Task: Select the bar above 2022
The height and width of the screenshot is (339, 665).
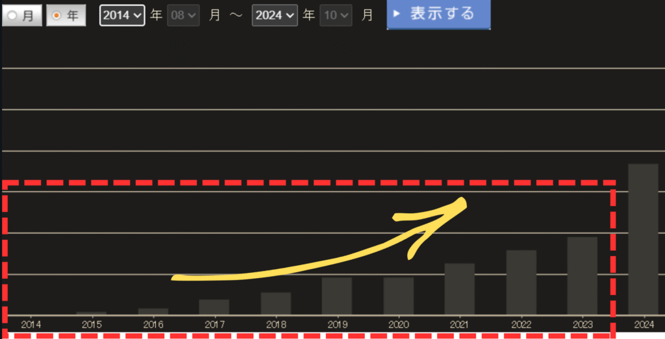Action: tap(521, 283)
